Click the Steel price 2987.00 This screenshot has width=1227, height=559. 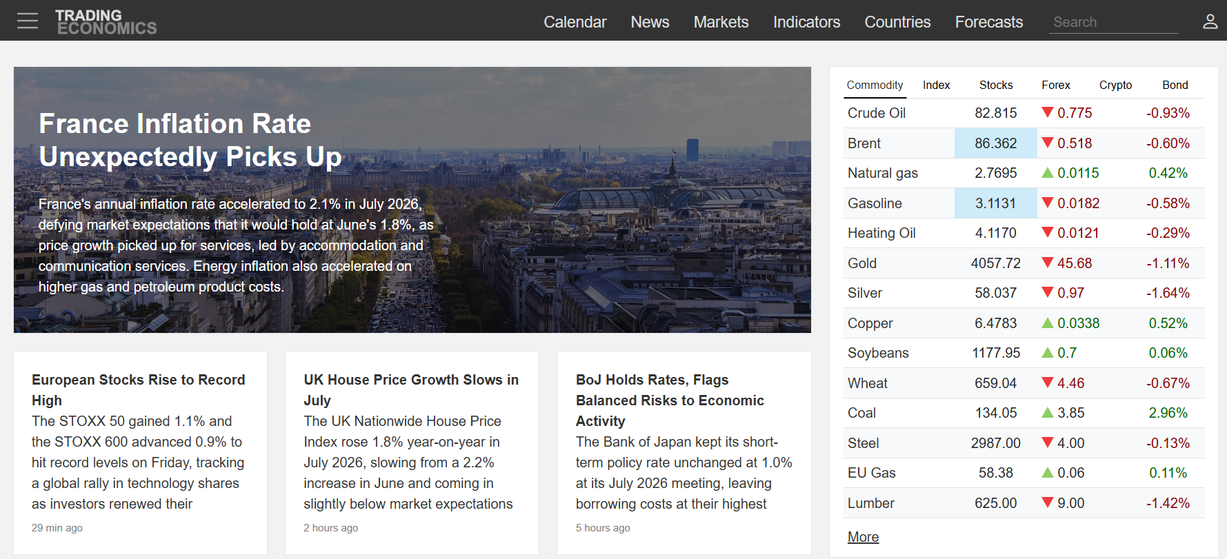996,443
